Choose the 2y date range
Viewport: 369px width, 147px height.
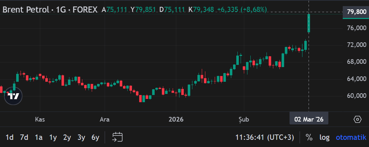(67, 137)
